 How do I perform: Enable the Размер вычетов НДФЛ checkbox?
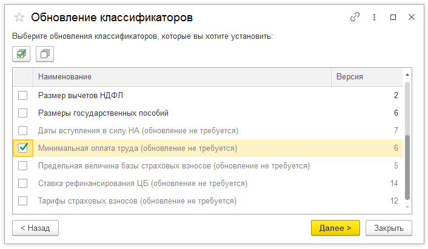click(x=23, y=95)
